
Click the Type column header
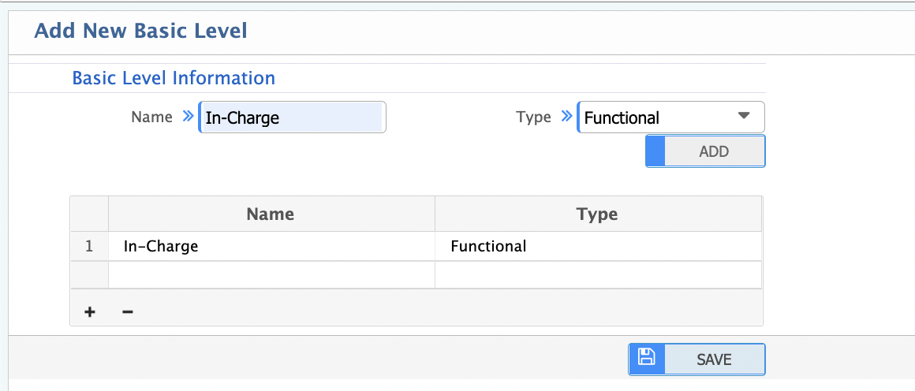click(x=598, y=214)
